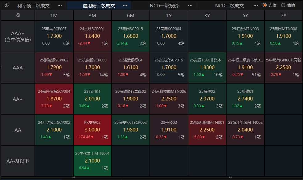Select bond name 25南电SCP004
This screenshot has height=180, width=303.
pos(169,29)
